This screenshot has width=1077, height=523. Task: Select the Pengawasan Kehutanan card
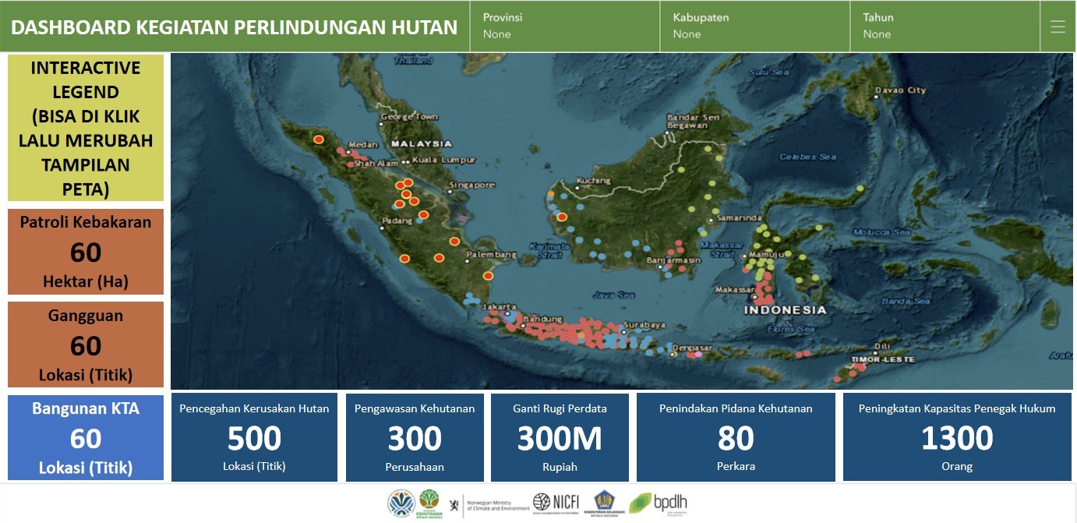click(415, 437)
